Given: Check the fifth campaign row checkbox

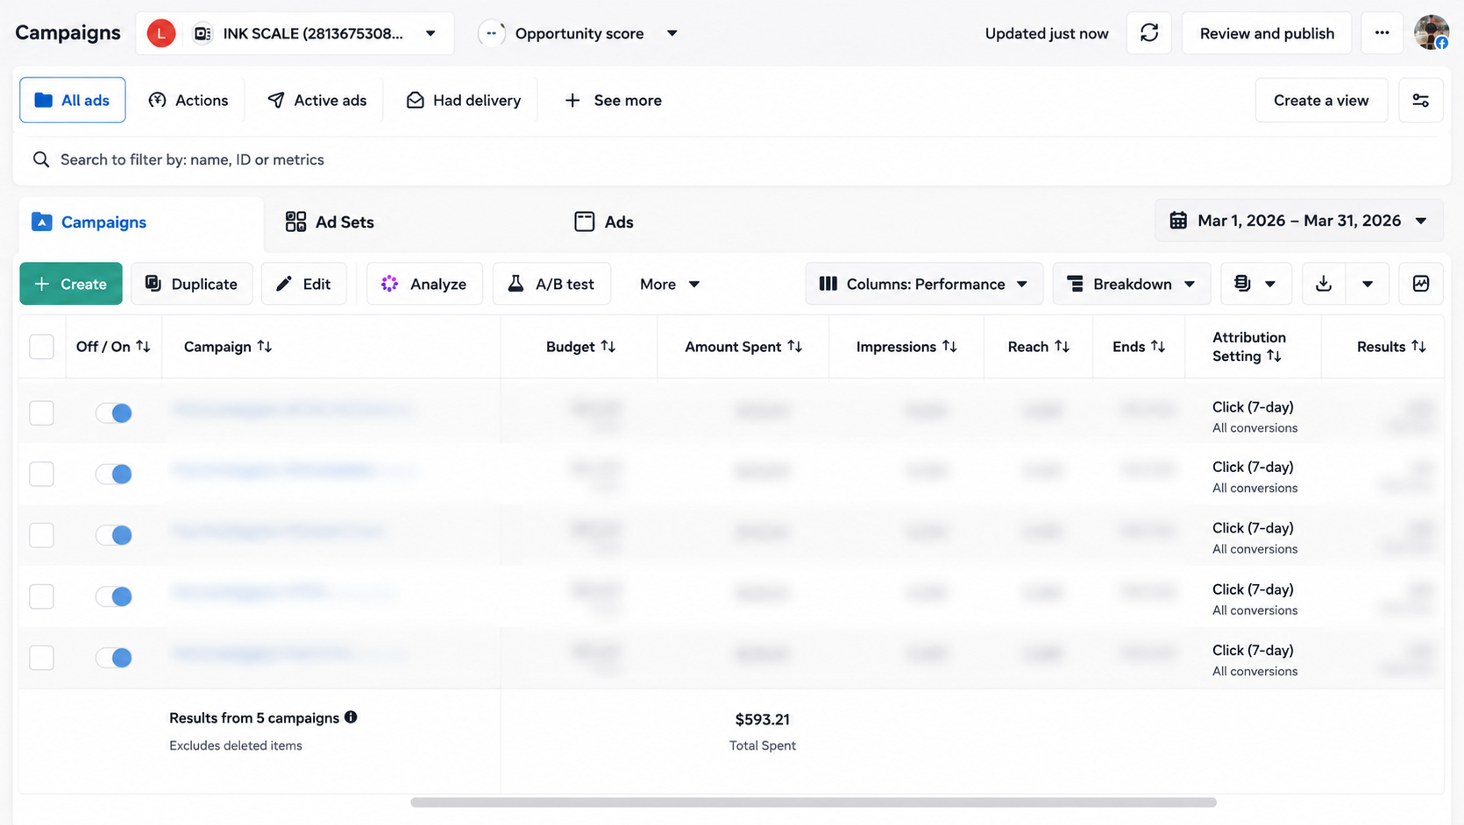Looking at the screenshot, I should 41,658.
